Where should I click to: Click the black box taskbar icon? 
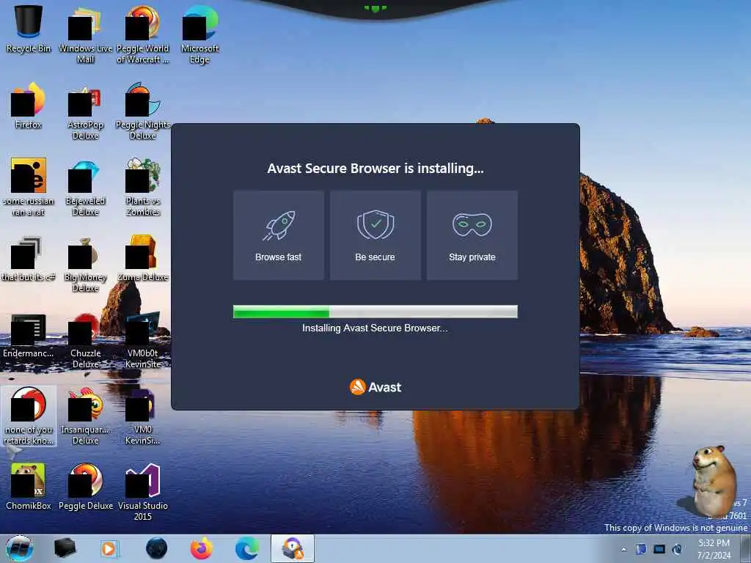click(x=65, y=548)
